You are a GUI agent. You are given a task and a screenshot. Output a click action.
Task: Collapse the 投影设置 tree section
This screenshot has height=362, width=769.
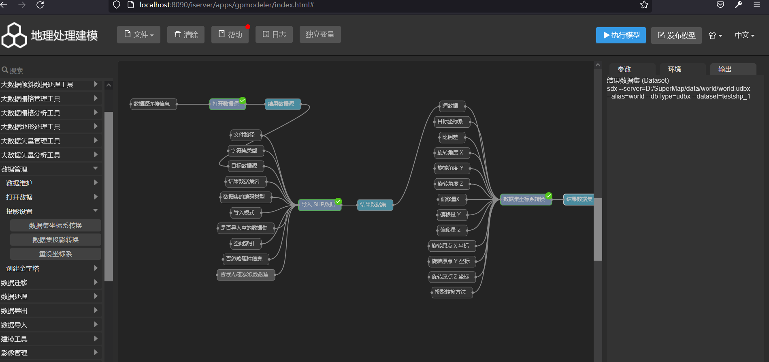[96, 211]
